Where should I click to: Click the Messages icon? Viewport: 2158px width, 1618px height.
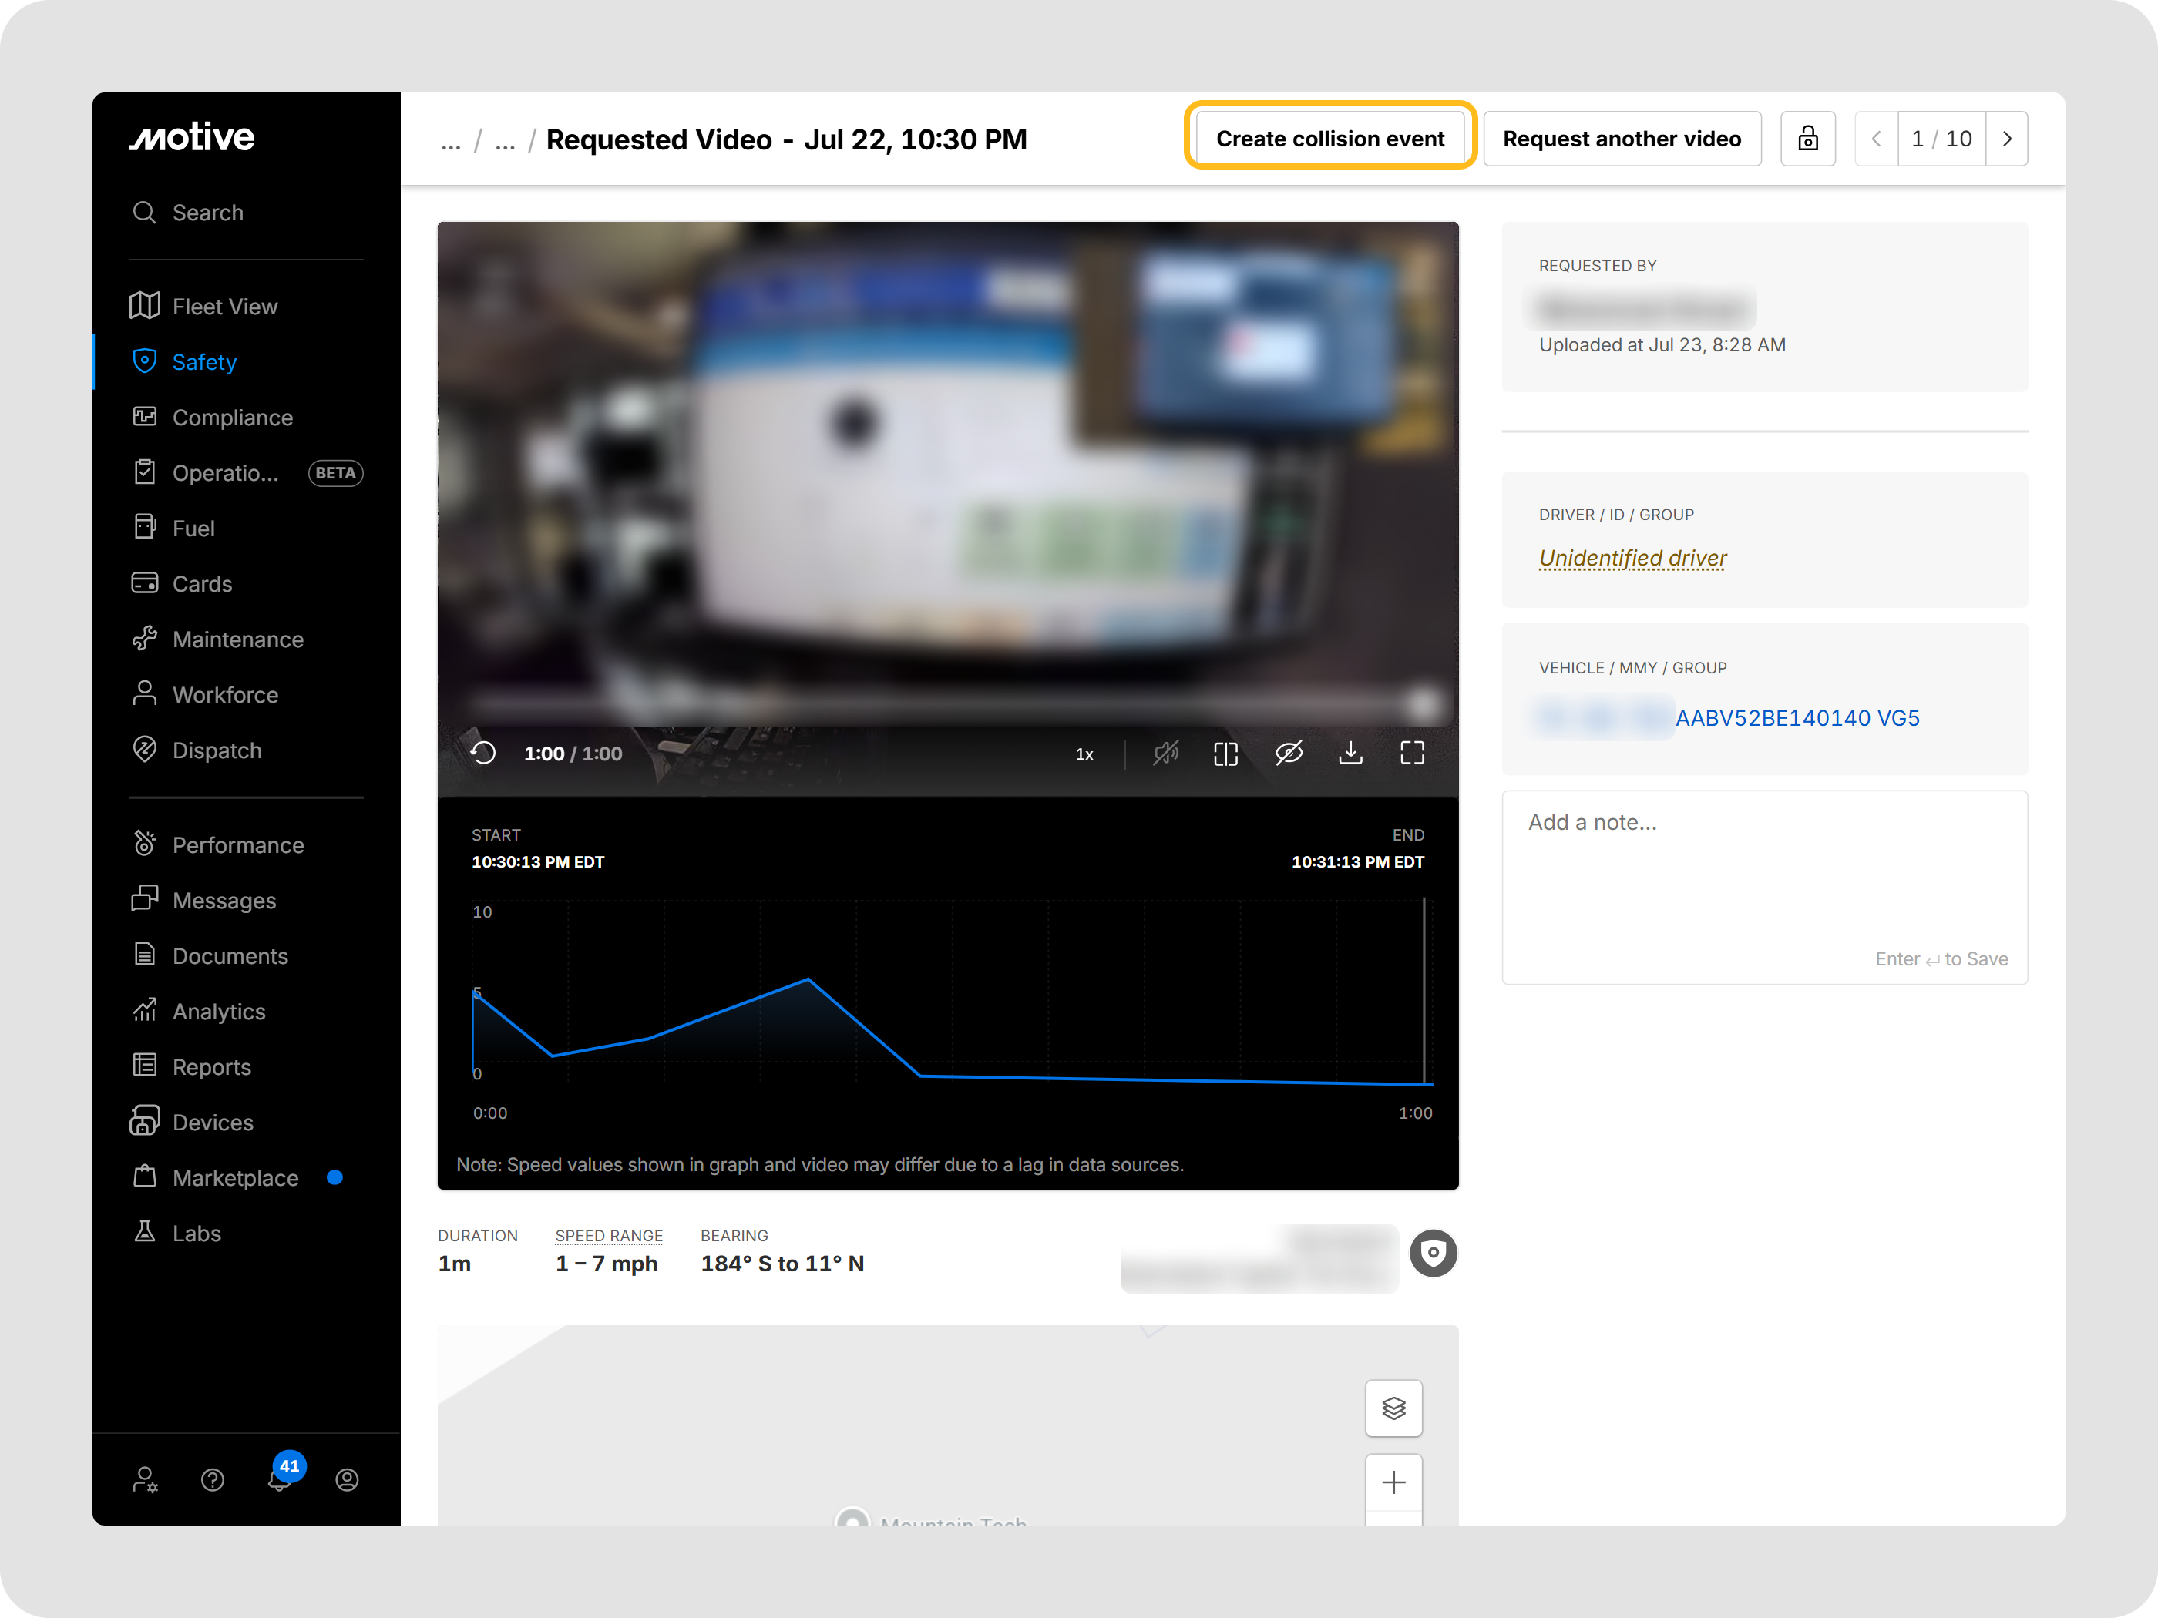pos(144,899)
